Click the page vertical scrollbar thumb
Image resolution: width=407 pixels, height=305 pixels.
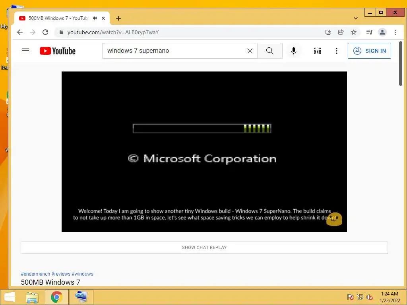coord(401,64)
